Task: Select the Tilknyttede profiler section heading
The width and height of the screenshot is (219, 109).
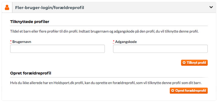Action: 30,22
